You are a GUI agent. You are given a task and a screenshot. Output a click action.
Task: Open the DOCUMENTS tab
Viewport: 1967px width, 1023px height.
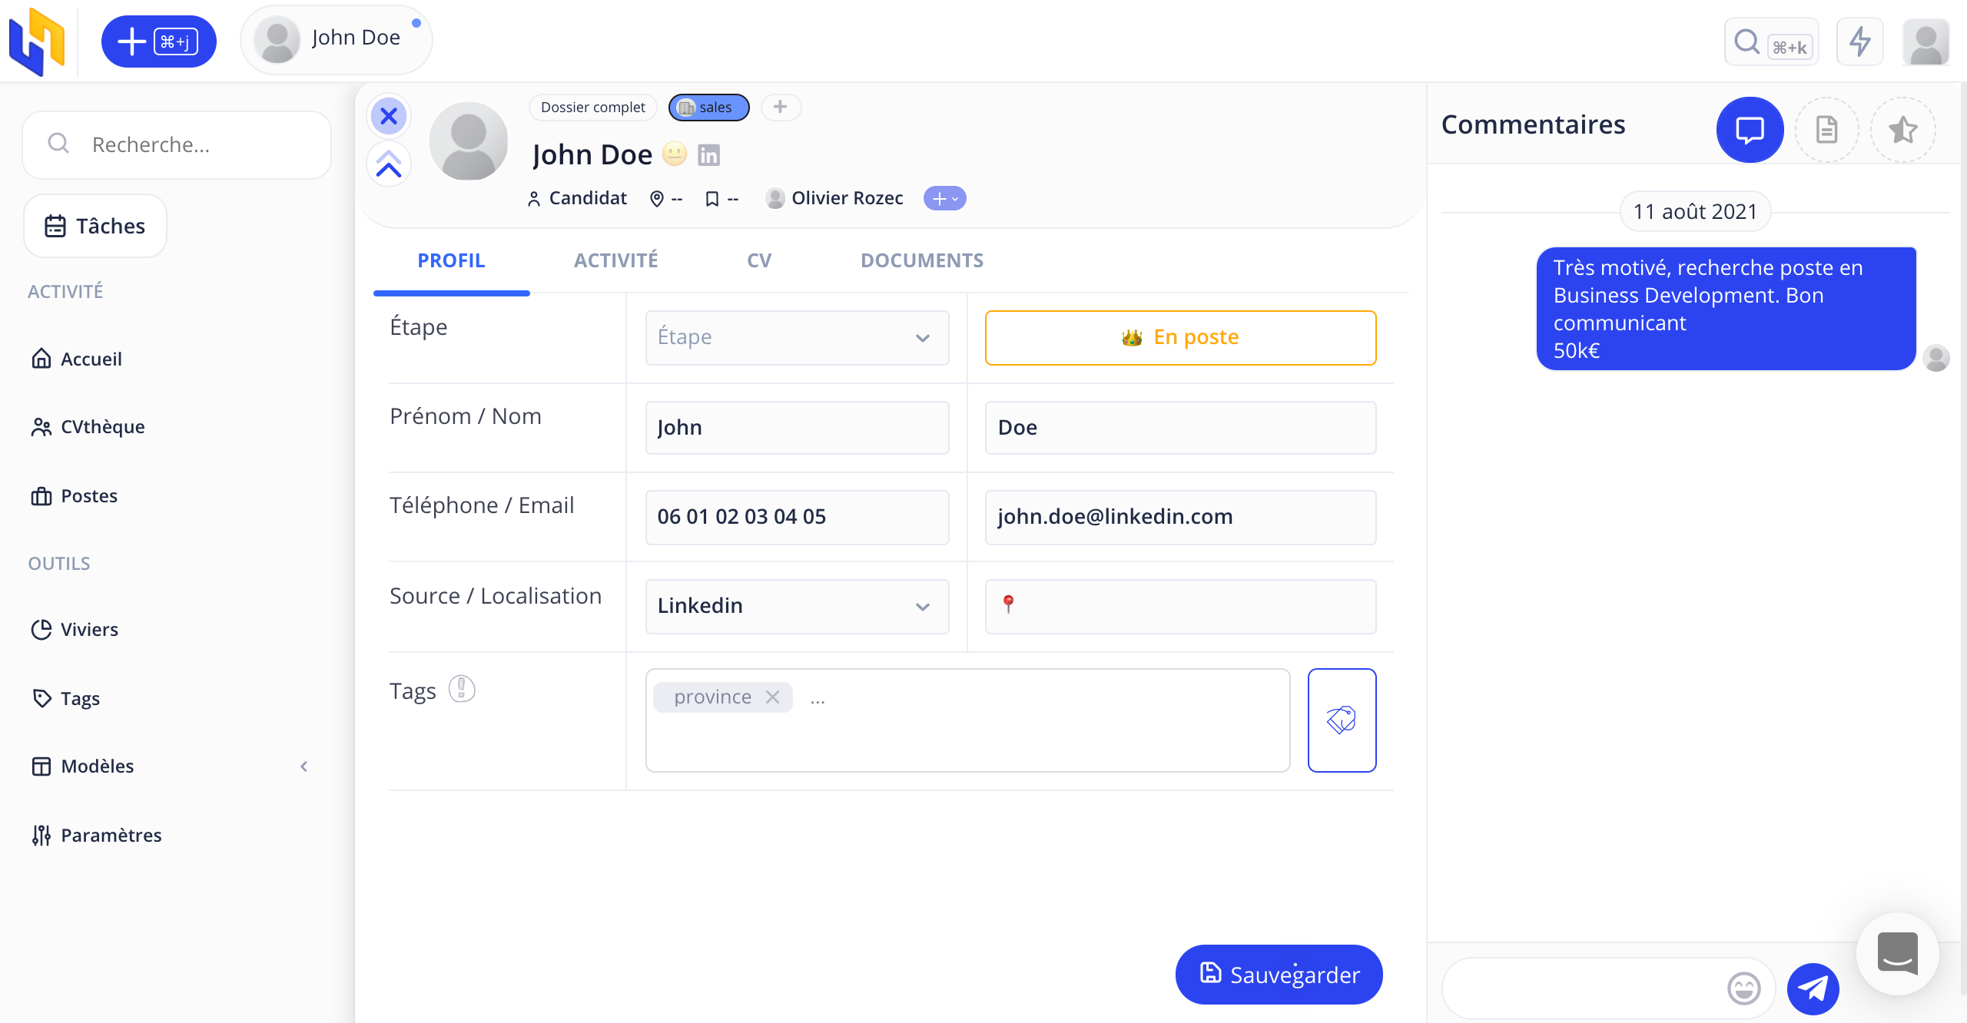[x=921, y=260]
